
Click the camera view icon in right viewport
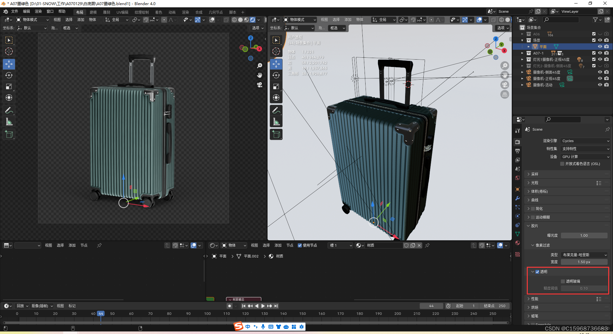coord(505,85)
